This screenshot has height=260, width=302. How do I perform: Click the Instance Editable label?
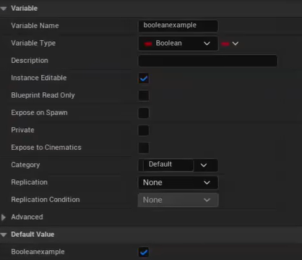[39, 78]
